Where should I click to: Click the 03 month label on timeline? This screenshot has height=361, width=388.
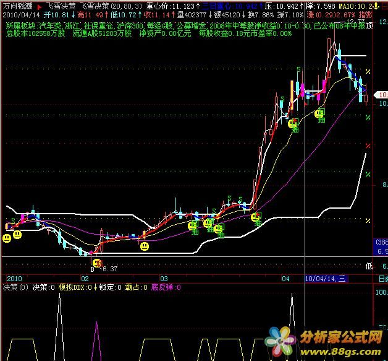tap(164, 279)
